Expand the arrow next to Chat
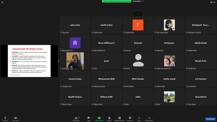Image resolution: width=217 pixels, height=122 pixels. [x=92, y=118]
